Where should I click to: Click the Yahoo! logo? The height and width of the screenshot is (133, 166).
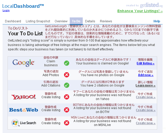tap(24, 97)
